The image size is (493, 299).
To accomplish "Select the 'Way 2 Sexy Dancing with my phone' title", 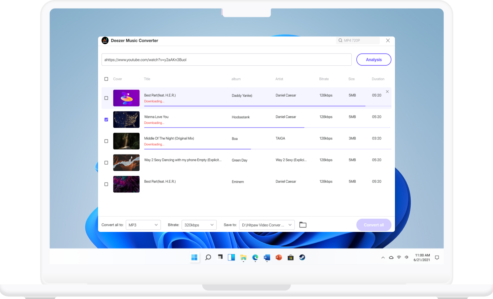I will coord(183,160).
